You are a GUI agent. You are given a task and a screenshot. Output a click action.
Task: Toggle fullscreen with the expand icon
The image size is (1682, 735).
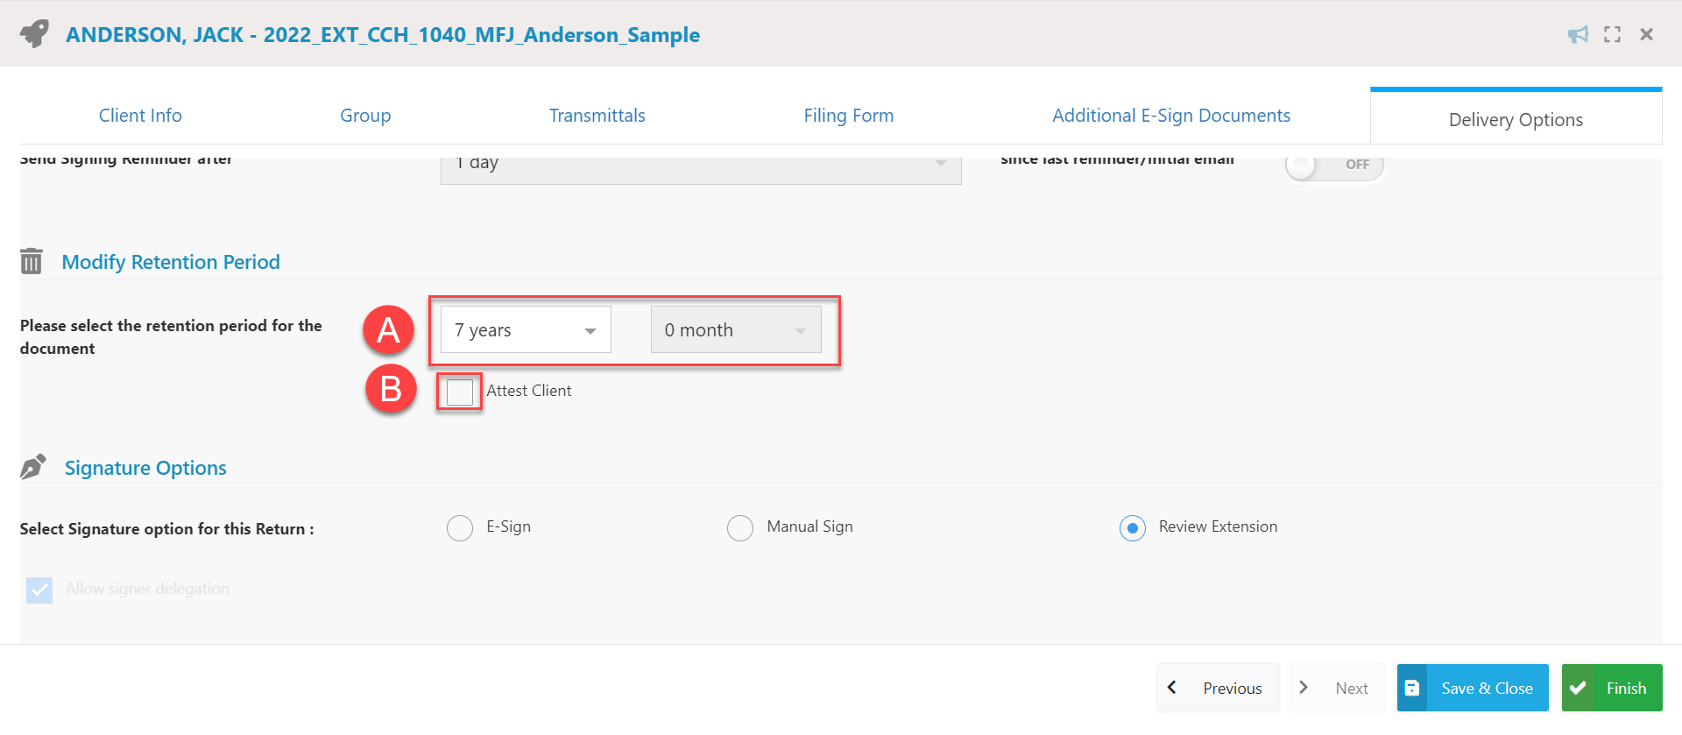tap(1612, 34)
